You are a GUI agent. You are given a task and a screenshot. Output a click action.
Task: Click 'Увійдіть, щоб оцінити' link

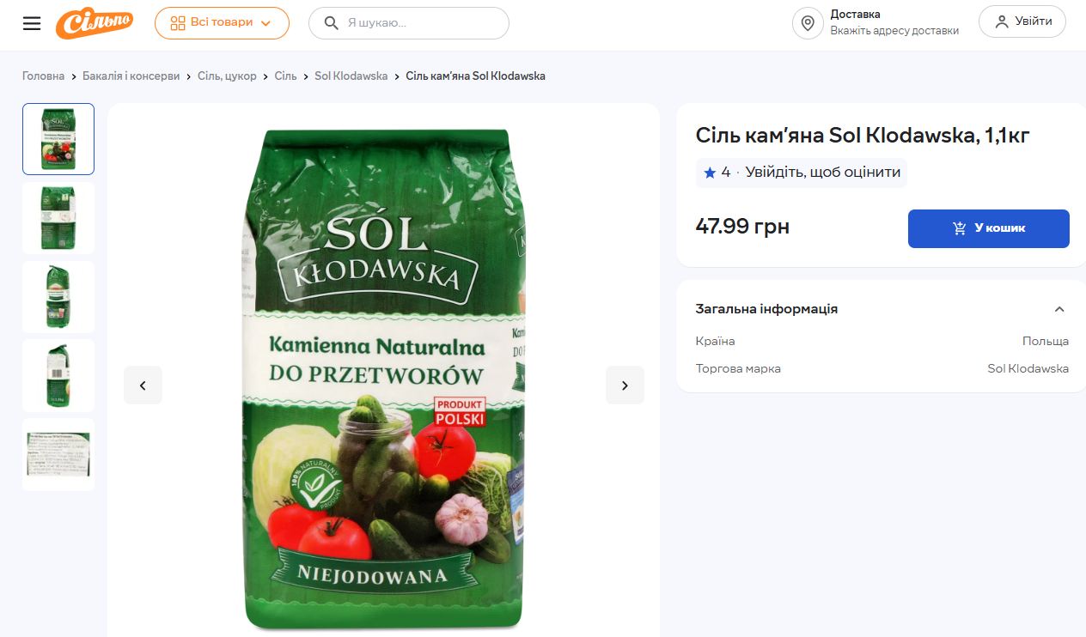pos(822,173)
